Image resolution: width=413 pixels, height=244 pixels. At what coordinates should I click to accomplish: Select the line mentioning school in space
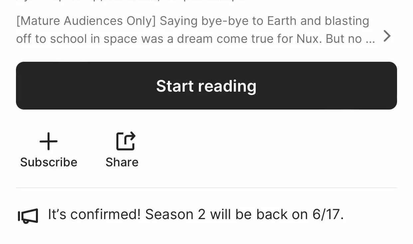click(196, 39)
